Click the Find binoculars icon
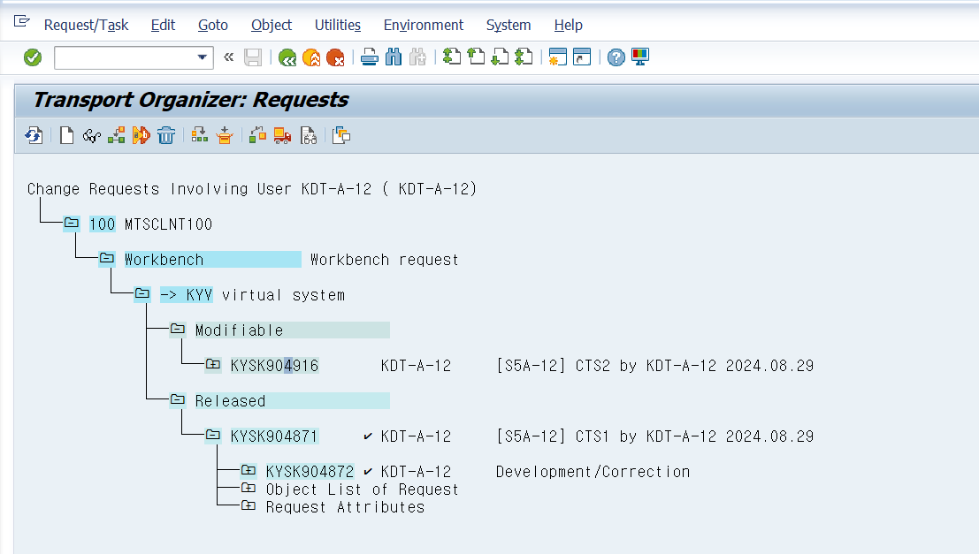 pyautogui.click(x=394, y=57)
